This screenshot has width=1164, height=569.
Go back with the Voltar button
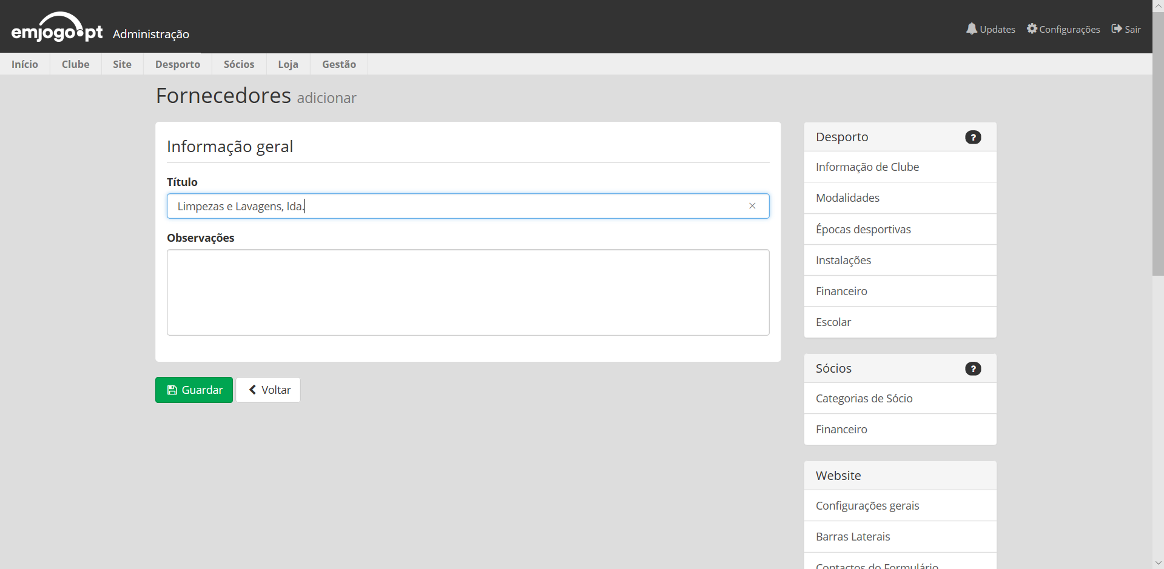(x=268, y=390)
